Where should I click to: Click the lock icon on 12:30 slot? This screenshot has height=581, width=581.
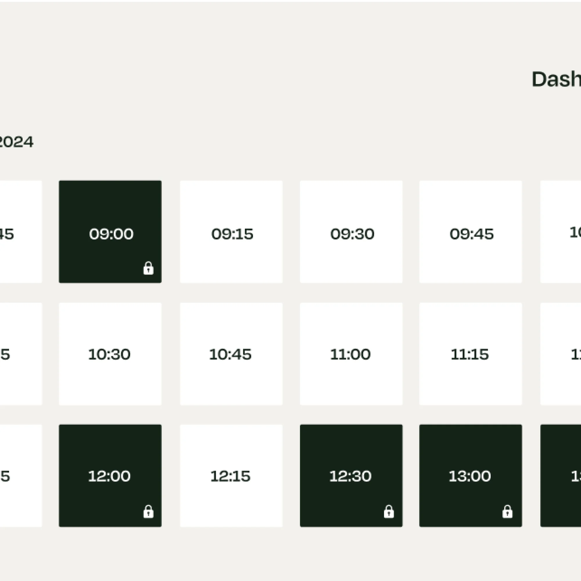point(389,512)
